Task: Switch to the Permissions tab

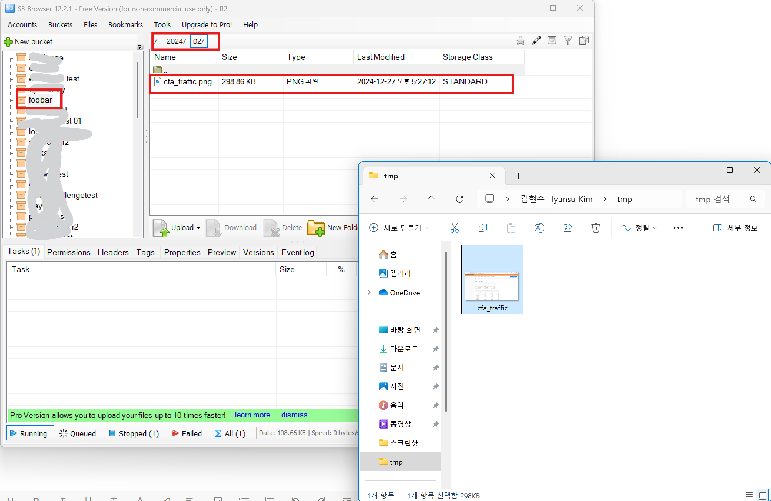Action: 68,252
